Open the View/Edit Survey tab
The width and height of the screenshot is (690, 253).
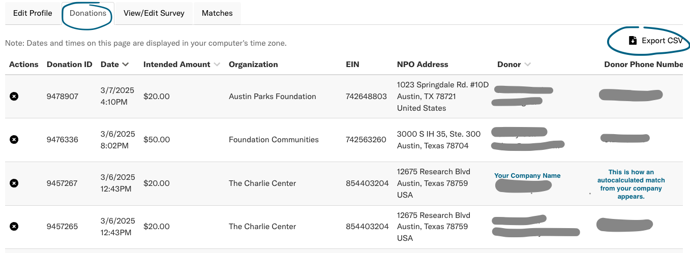154,13
